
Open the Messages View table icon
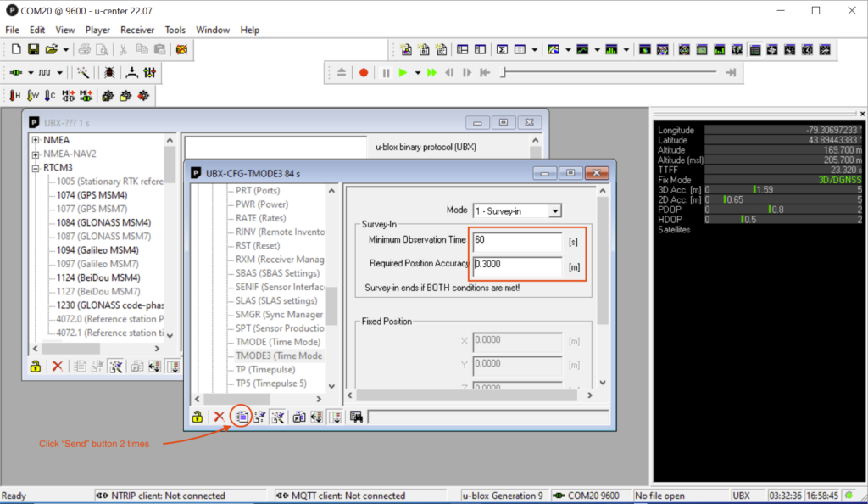[x=520, y=49]
